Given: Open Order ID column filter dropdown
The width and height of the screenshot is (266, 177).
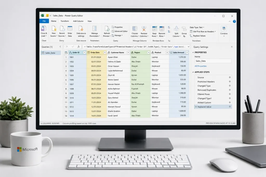Looking at the screenshot, I should pyautogui.click(x=84, y=53).
